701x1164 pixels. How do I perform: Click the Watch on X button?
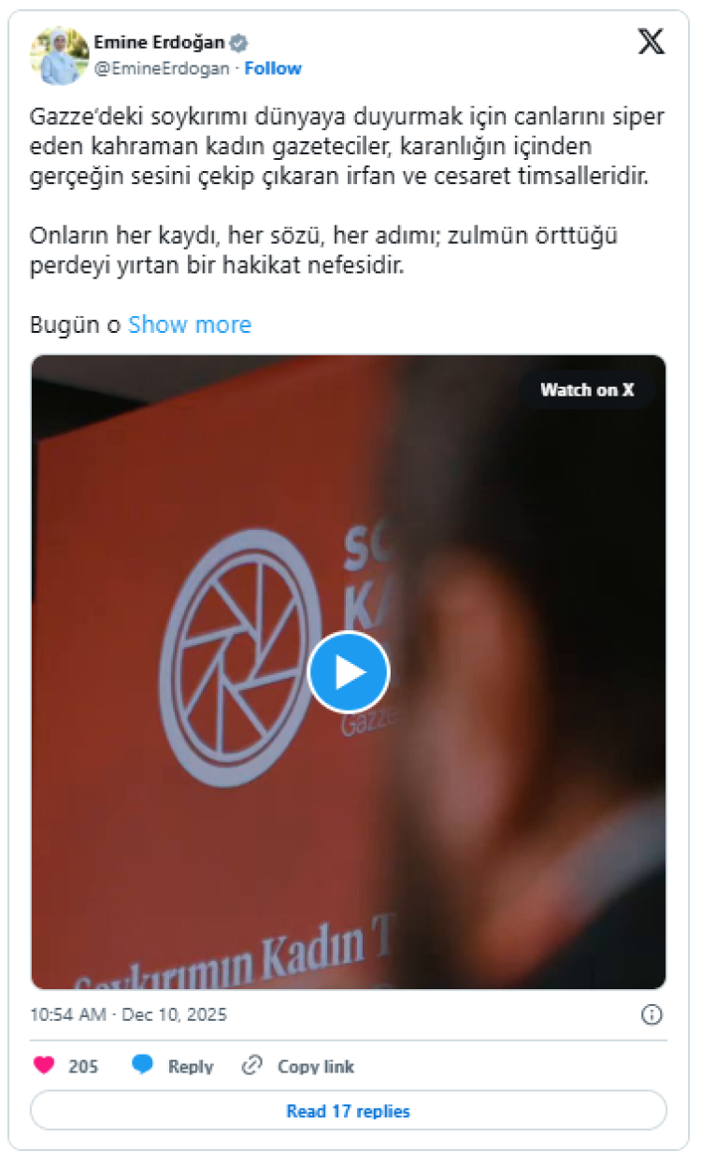click(x=587, y=390)
